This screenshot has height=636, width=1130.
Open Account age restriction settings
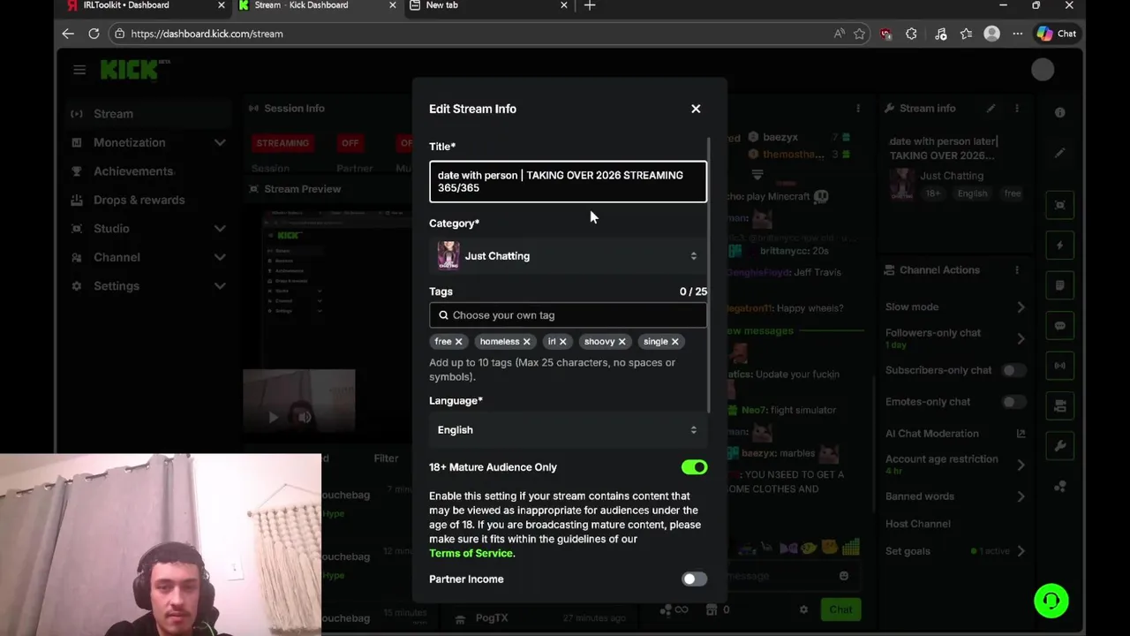[955, 465]
